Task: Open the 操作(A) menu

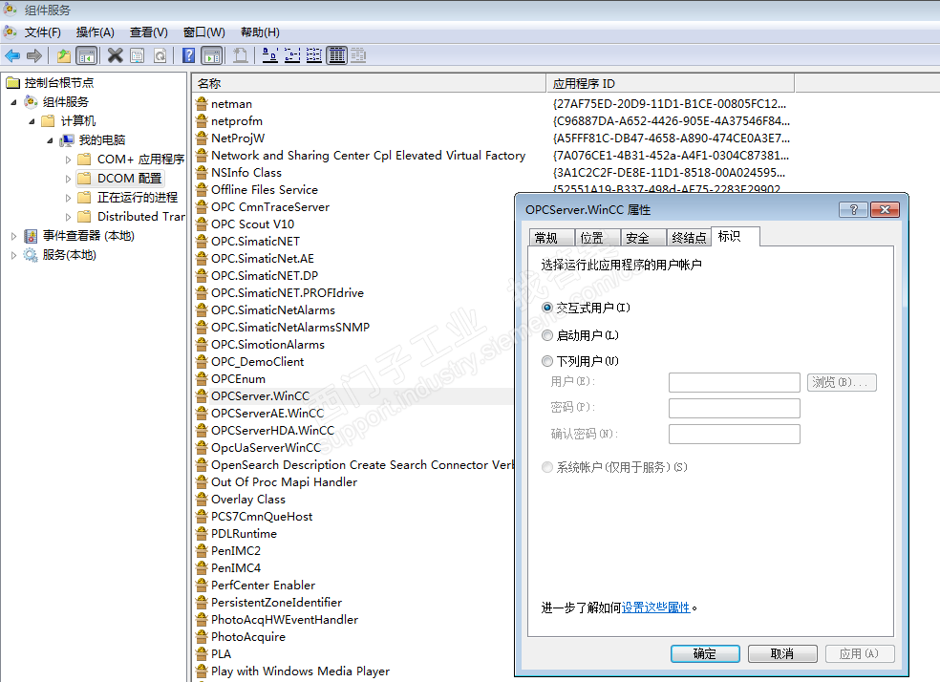Action: (96, 32)
